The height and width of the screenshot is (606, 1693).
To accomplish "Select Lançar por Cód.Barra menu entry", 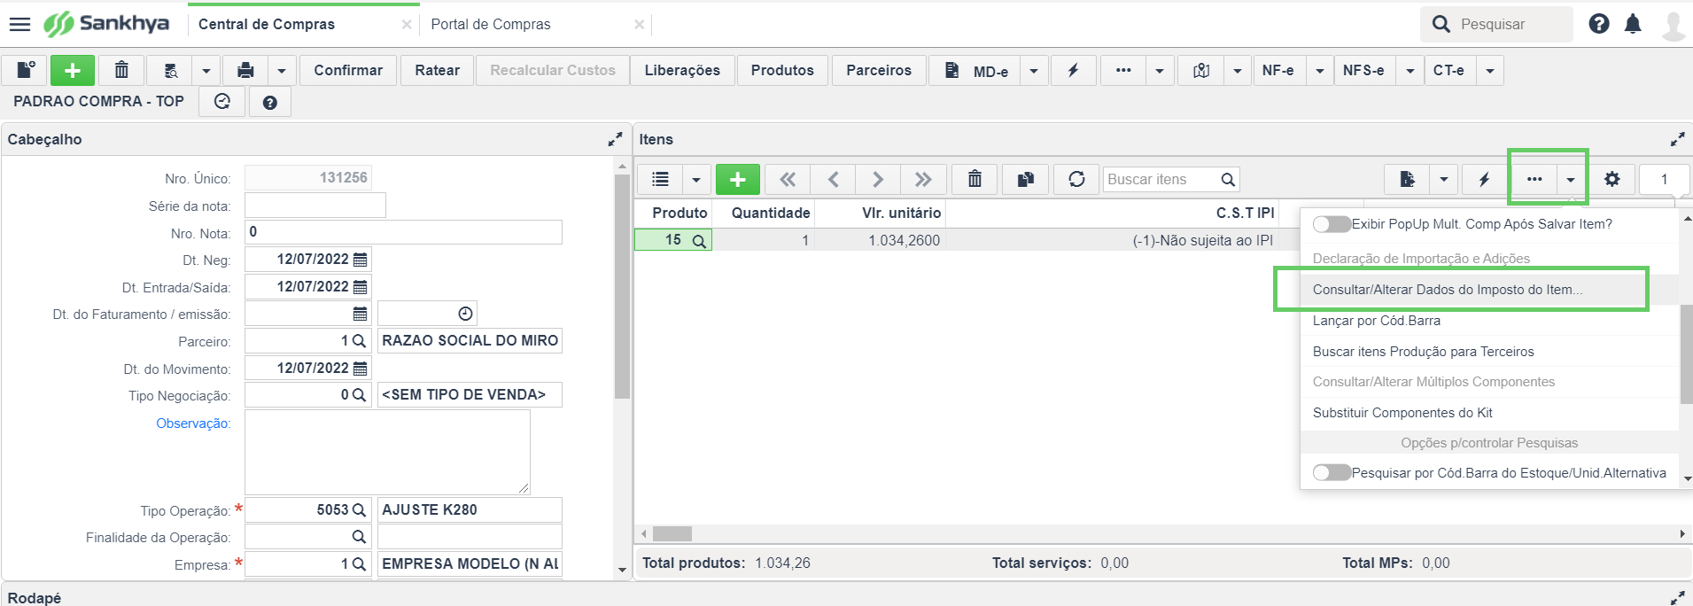I will 1377,321.
